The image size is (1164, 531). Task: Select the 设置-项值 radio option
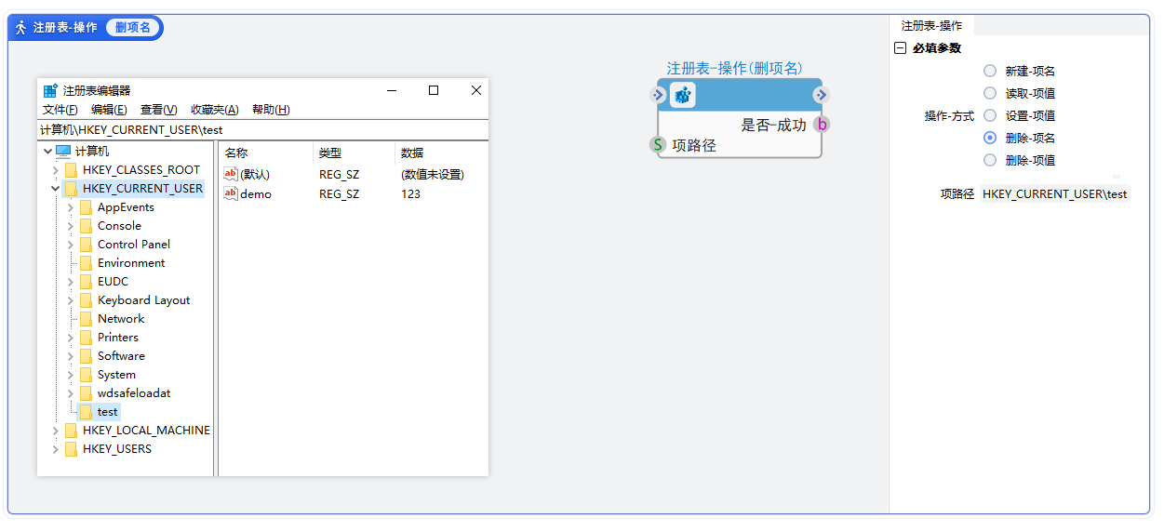[x=990, y=115]
